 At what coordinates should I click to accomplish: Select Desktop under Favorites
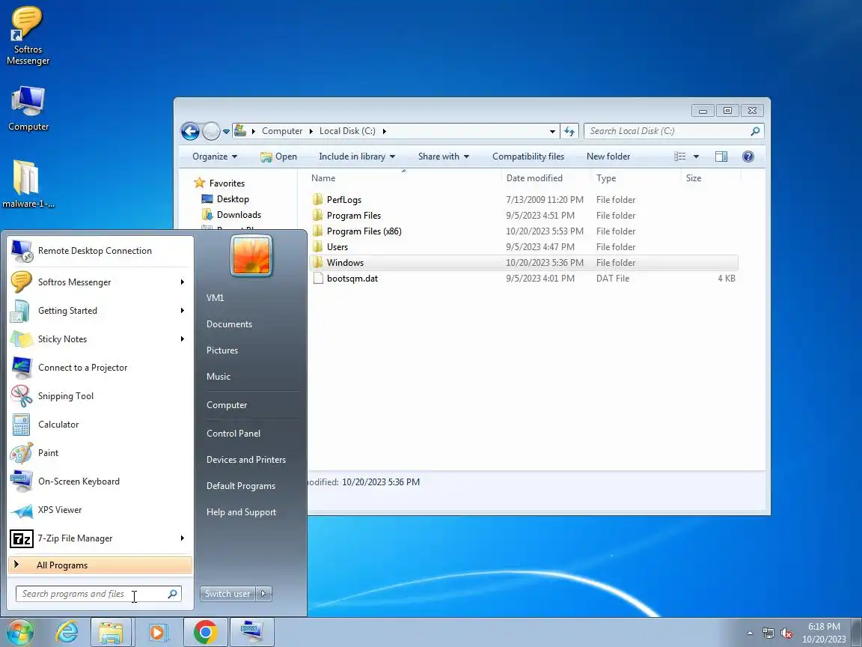point(225,199)
